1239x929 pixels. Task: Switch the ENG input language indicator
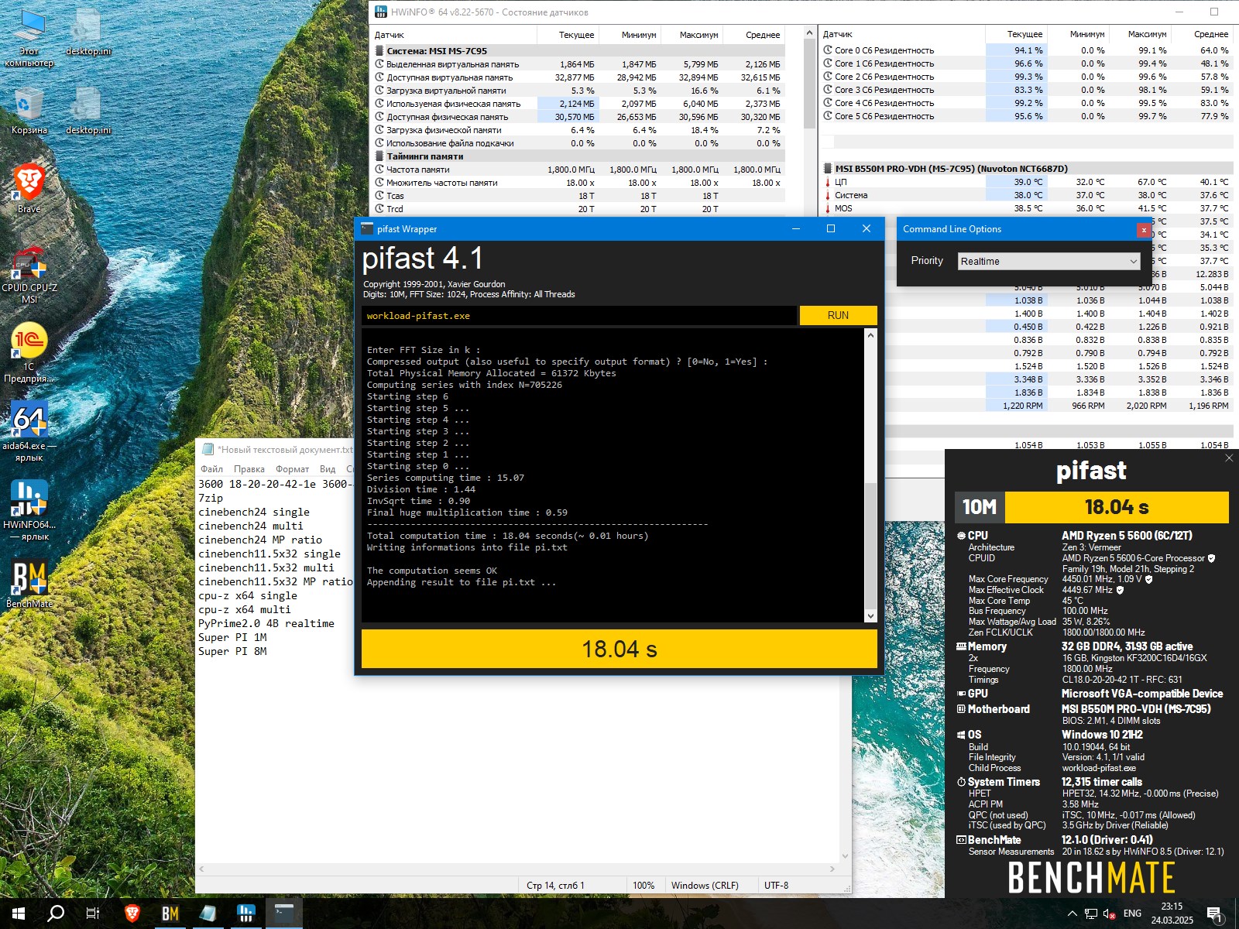[1132, 914]
